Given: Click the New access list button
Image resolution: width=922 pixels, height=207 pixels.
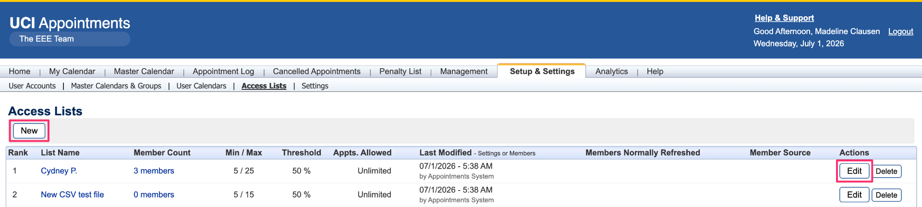Looking at the screenshot, I should click(29, 131).
